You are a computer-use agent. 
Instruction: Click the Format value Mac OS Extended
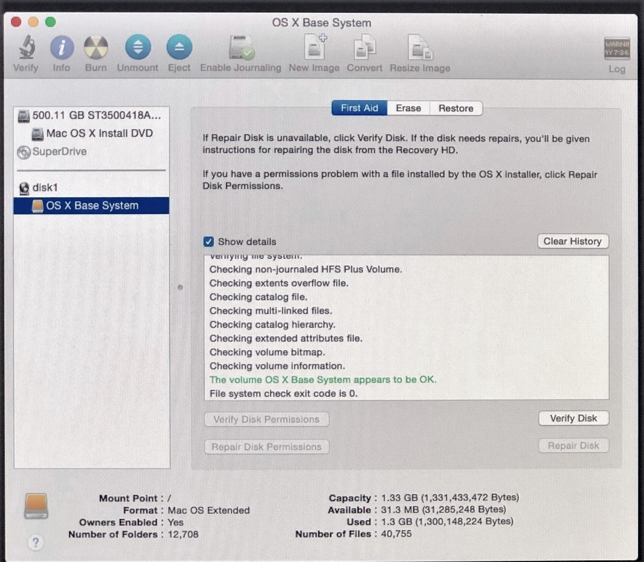point(209,510)
